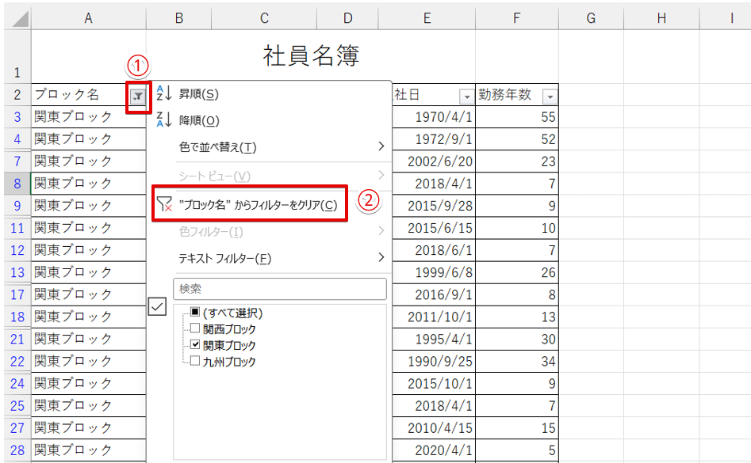Enable the 九州ブロック checkbox

pyautogui.click(x=195, y=362)
